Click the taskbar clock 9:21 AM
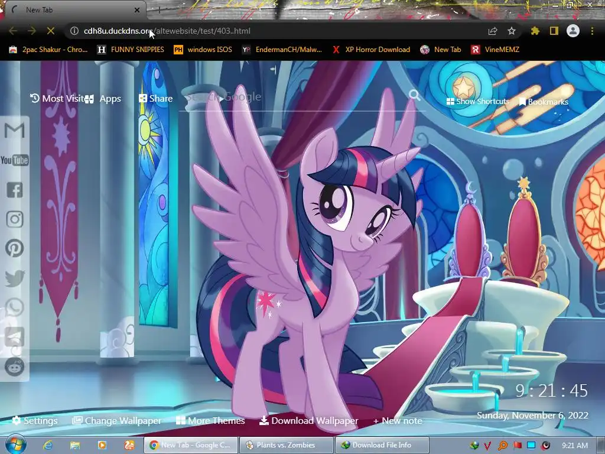The image size is (605, 454). coord(575,446)
